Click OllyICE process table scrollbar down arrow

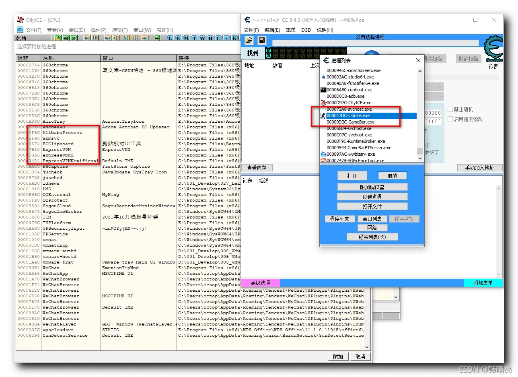tap(367, 347)
